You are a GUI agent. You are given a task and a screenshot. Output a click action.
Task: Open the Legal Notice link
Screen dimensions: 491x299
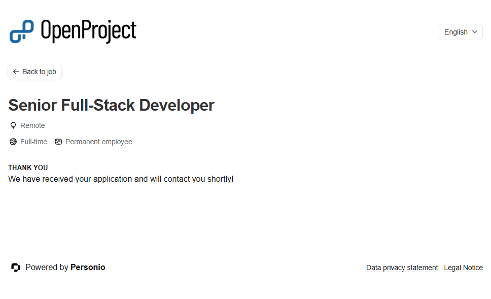pos(463,268)
